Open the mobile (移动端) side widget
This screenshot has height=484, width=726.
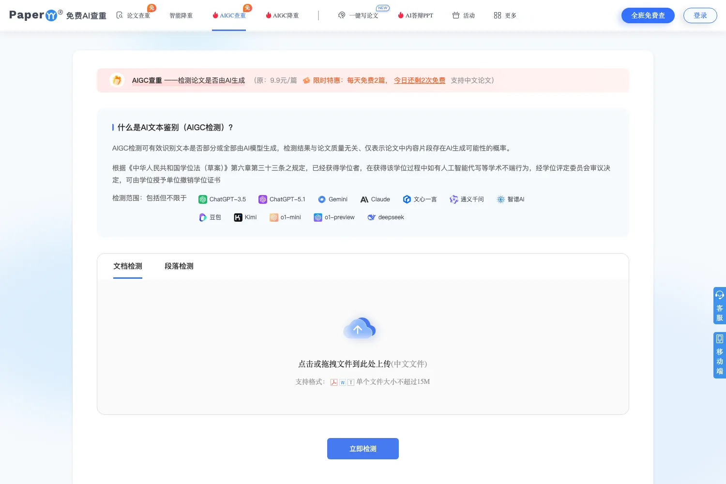coord(719,355)
